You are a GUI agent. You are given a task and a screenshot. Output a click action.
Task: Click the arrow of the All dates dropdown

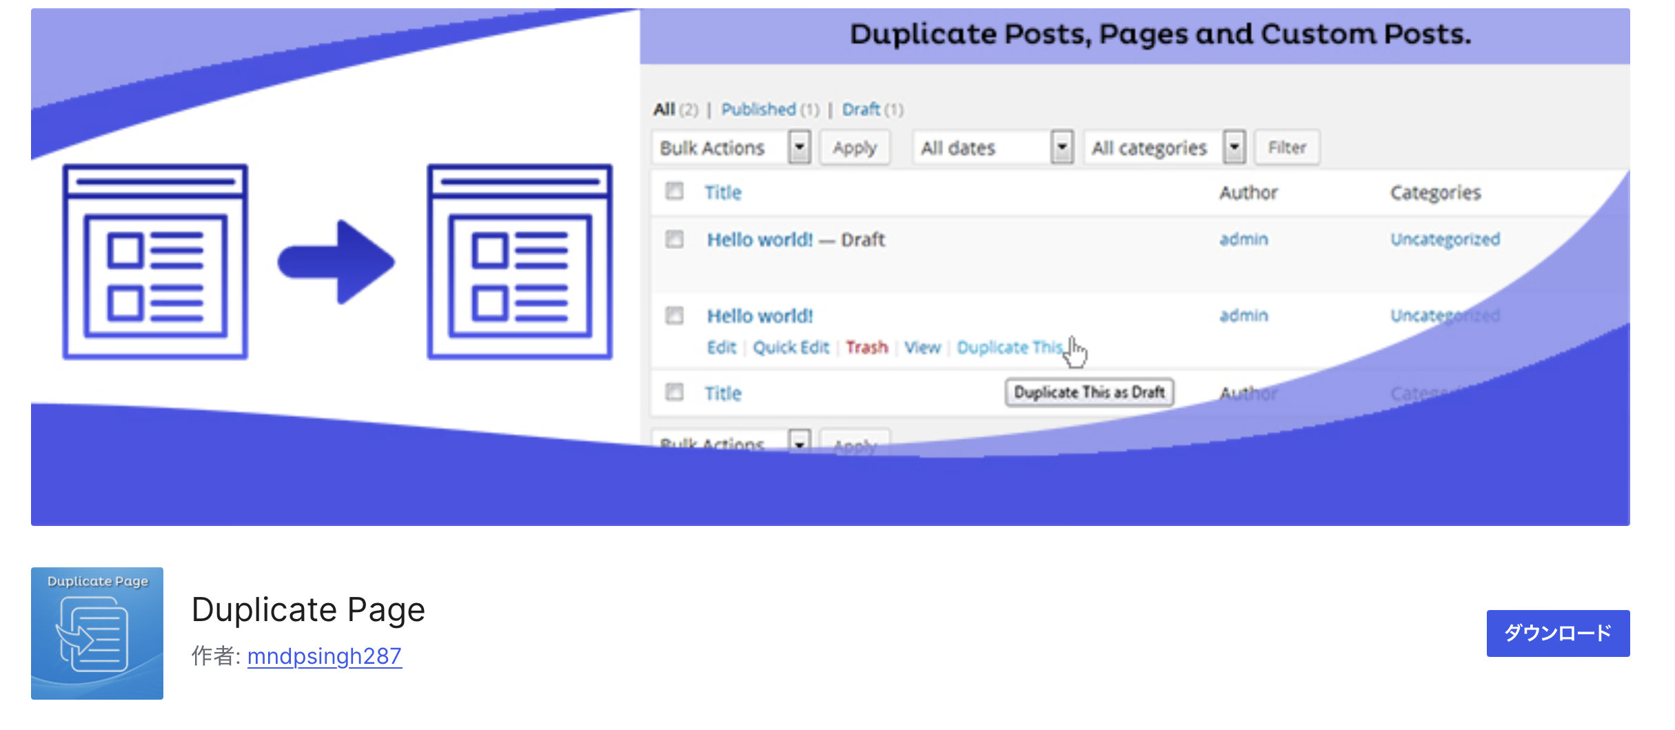pos(1062,148)
